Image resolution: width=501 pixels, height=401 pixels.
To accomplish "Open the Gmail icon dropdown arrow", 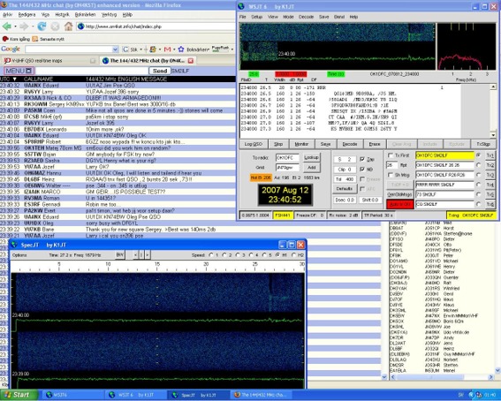I will [174, 49].
